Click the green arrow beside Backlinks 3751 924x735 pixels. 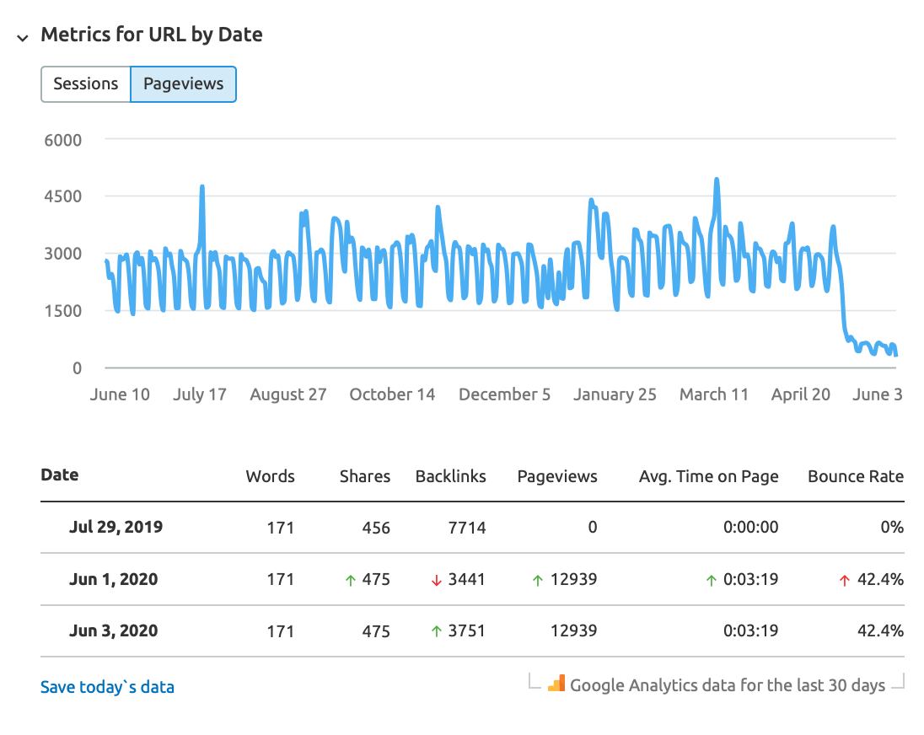click(x=438, y=630)
